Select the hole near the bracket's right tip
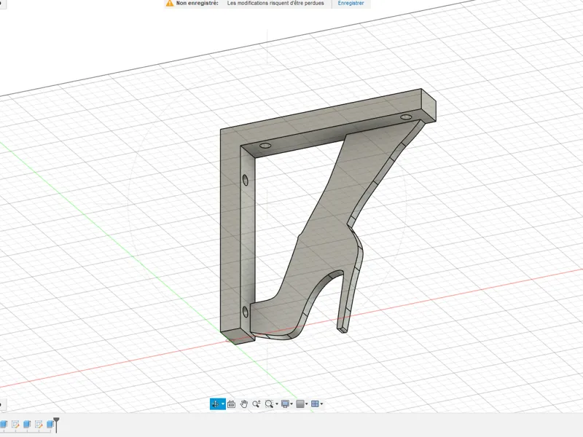 (406, 117)
